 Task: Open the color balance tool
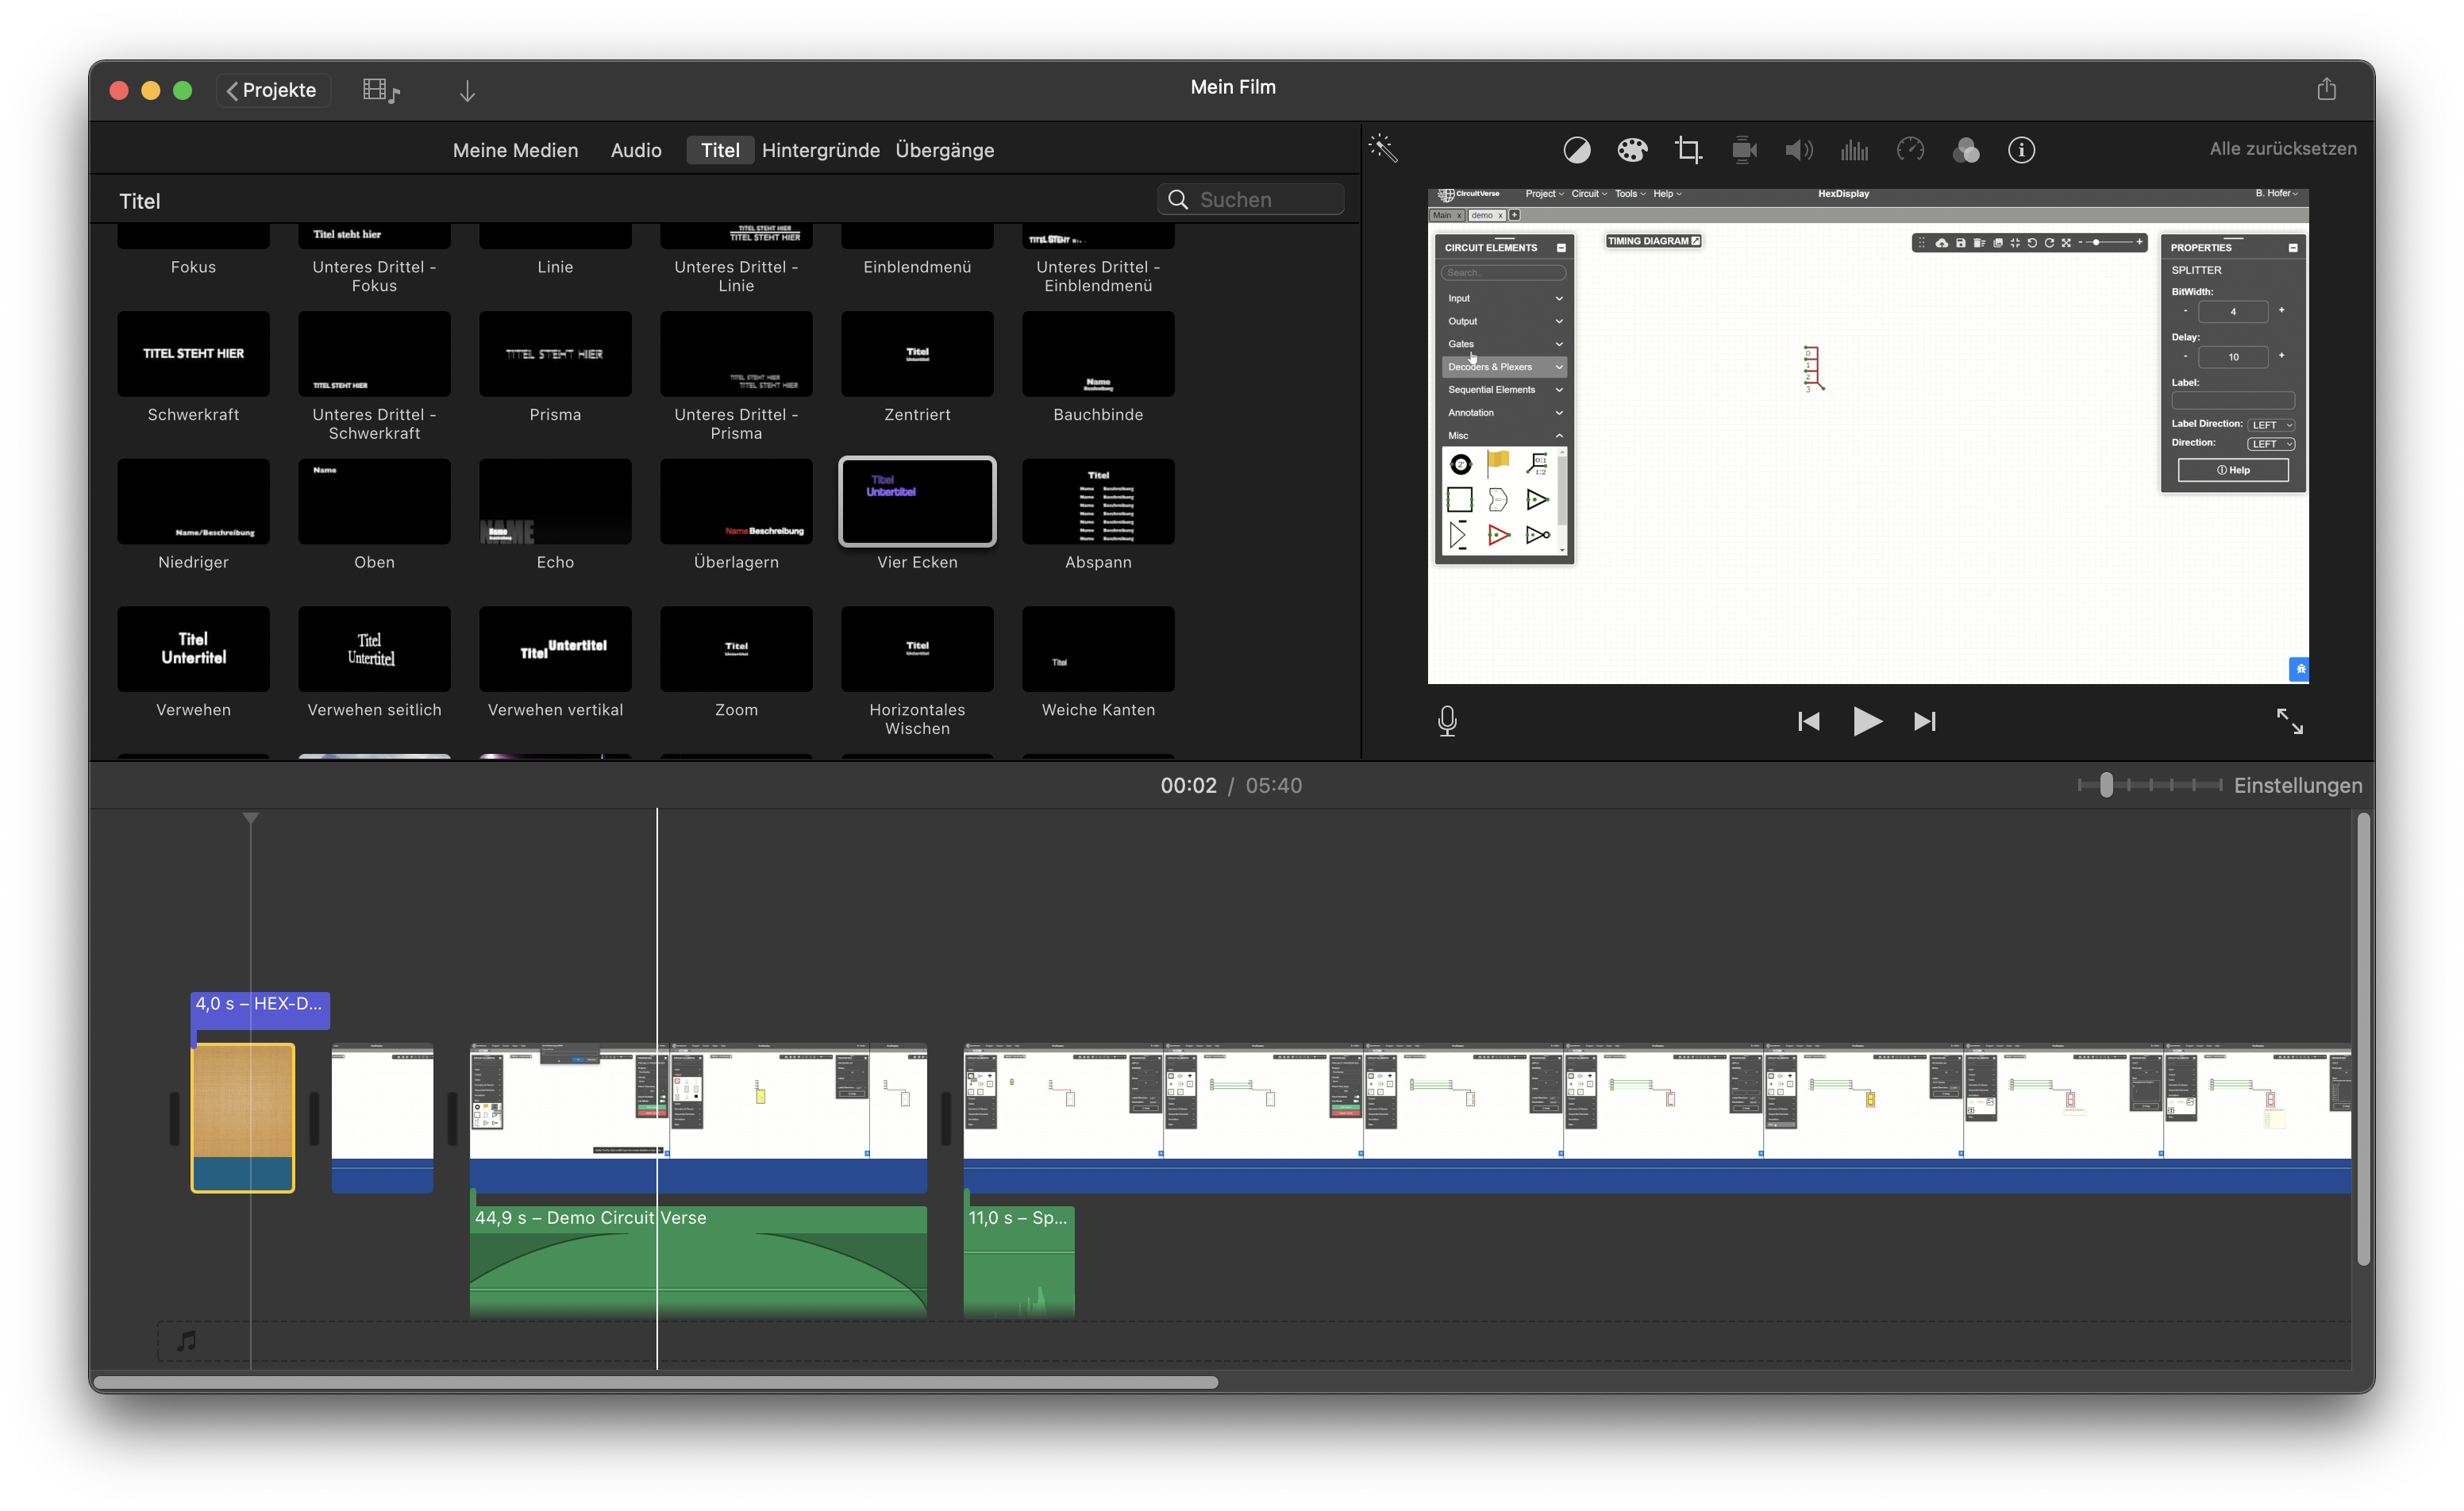(1576, 150)
